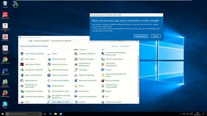
Task: Click the Ignorer button in dialog
Action: point(156,36)
